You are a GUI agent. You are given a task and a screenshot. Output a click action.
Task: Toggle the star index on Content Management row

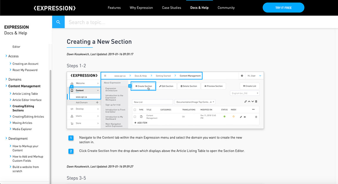tap(233, 116)
